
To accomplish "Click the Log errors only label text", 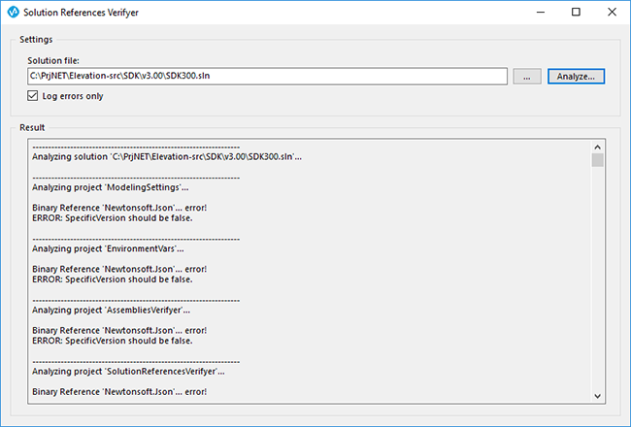I will pos(73,96).
